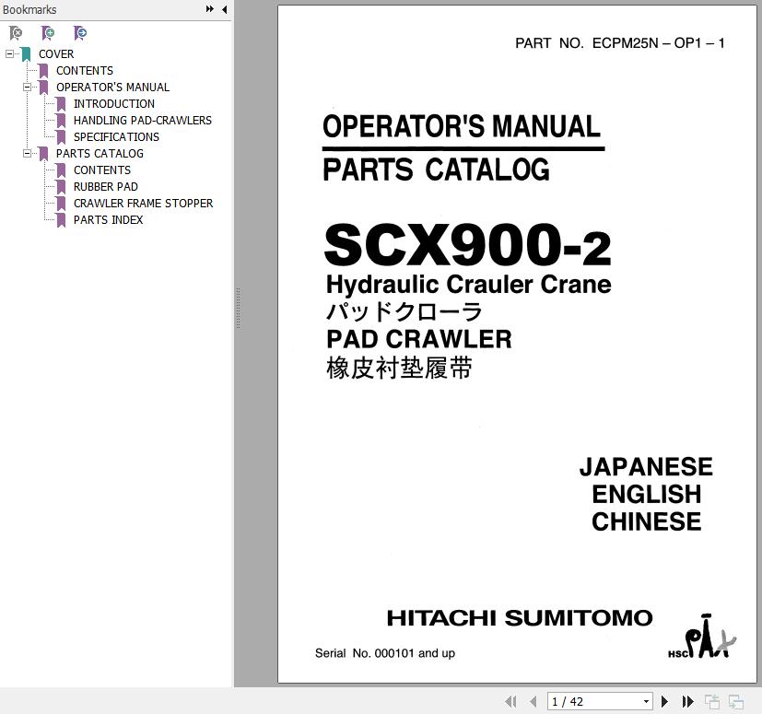Open the top-level CONTENTS bookmark

[85, 70]
